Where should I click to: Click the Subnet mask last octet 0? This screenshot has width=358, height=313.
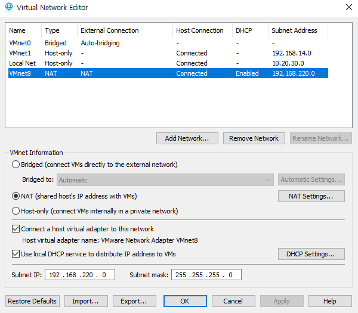(x=230, y=275)
